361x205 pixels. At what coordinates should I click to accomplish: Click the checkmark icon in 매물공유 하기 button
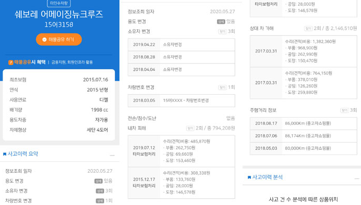[44, 40]
